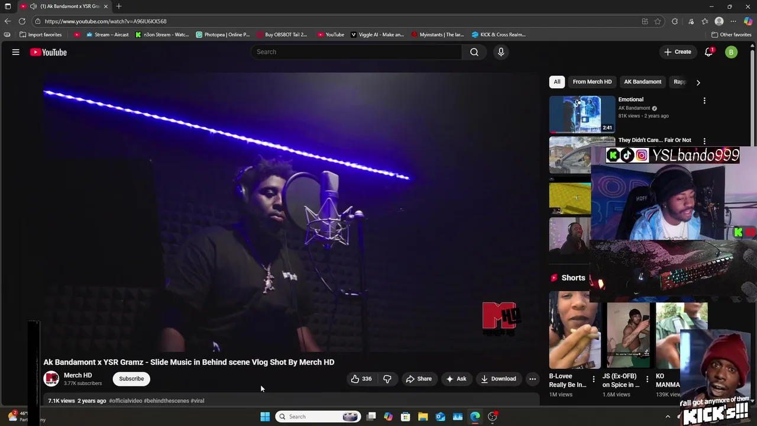Like the video with thumbs up
Viewport: 757px width, 426px height.
pos(361,379)
